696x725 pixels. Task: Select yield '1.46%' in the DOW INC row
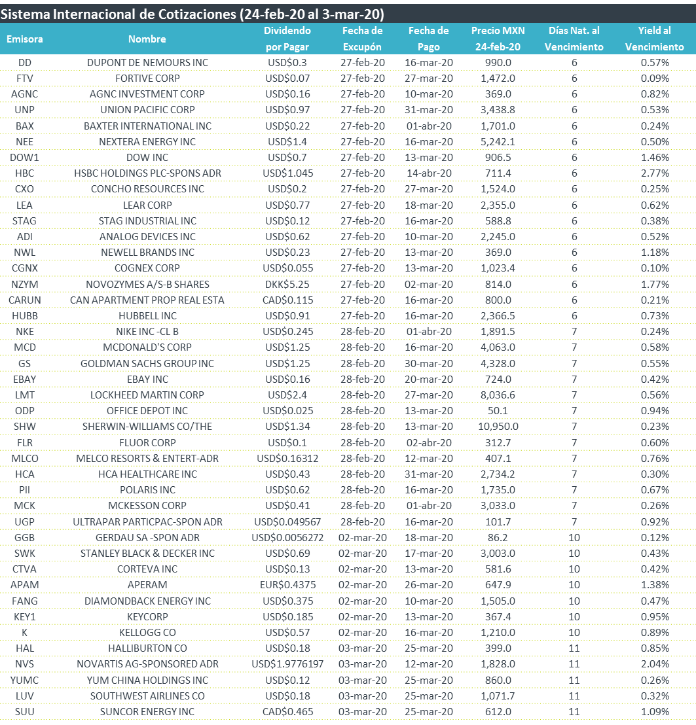[655, 157]
